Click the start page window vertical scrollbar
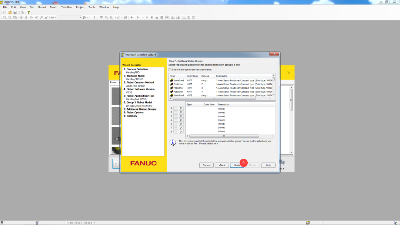Screen dimensions: 400x225 coord(291,120)
